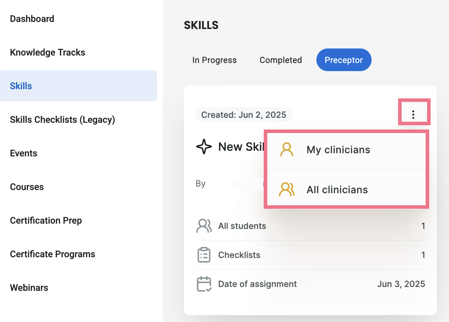
Task: Click the sparkle icon beside New Skill
Action: [204, 146]
